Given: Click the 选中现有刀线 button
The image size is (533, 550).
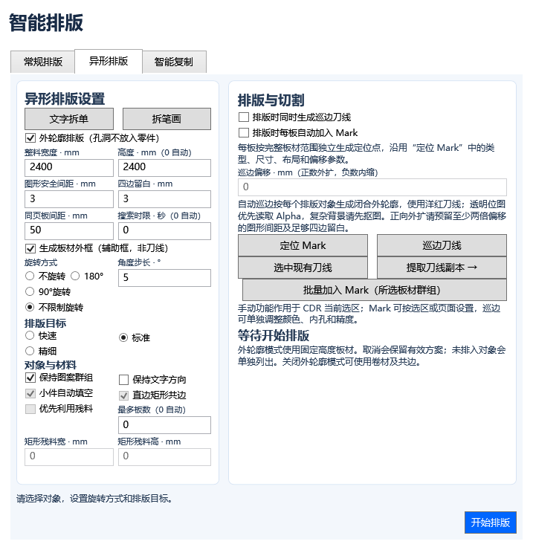Looking at the screenshot, I should 303,268.
